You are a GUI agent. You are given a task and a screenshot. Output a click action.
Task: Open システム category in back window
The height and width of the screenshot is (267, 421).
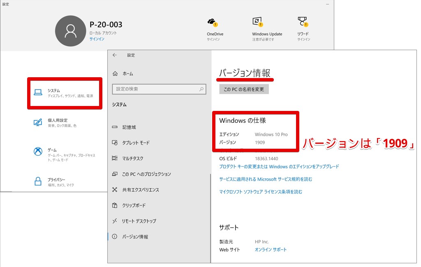[65, 93]
